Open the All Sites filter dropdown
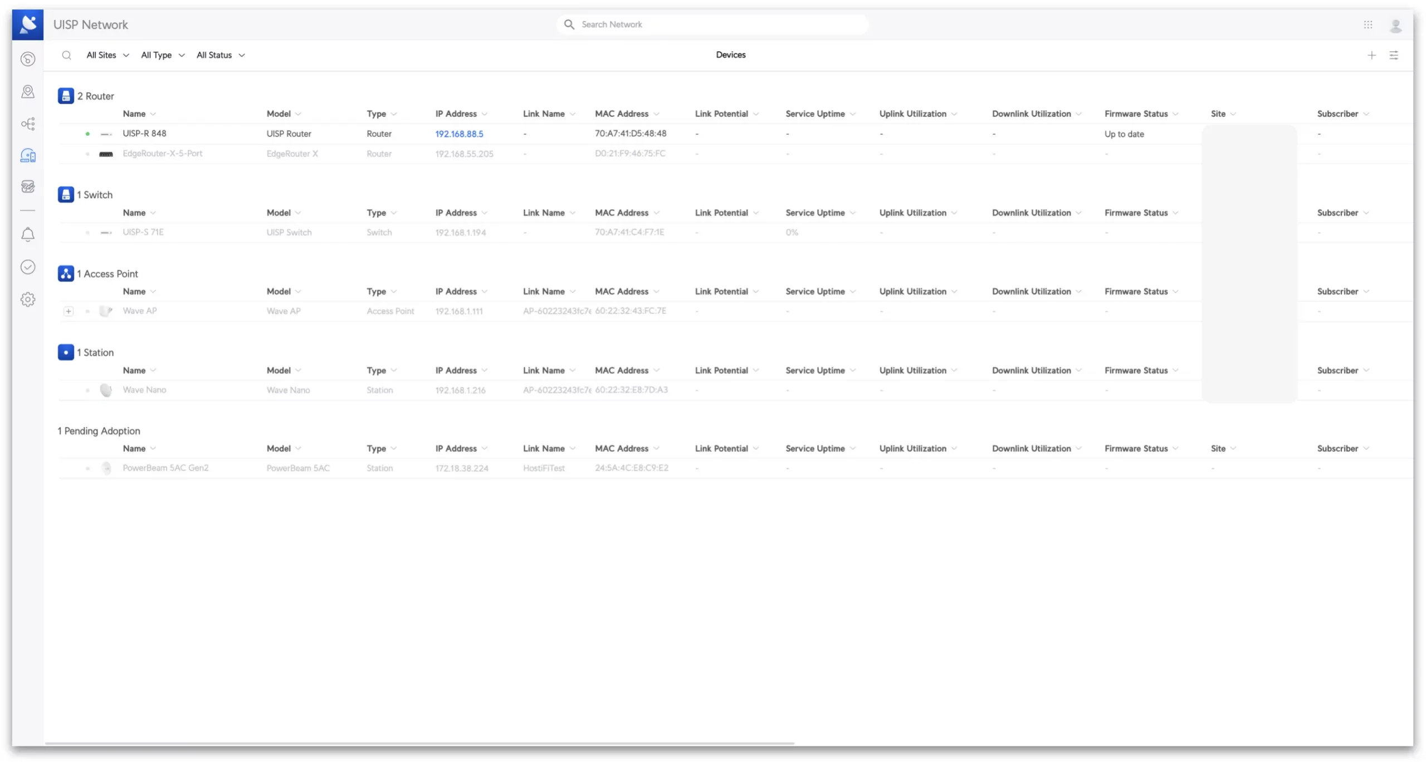The width and height of the screenshot is (1426, 762). click(108, 55)
